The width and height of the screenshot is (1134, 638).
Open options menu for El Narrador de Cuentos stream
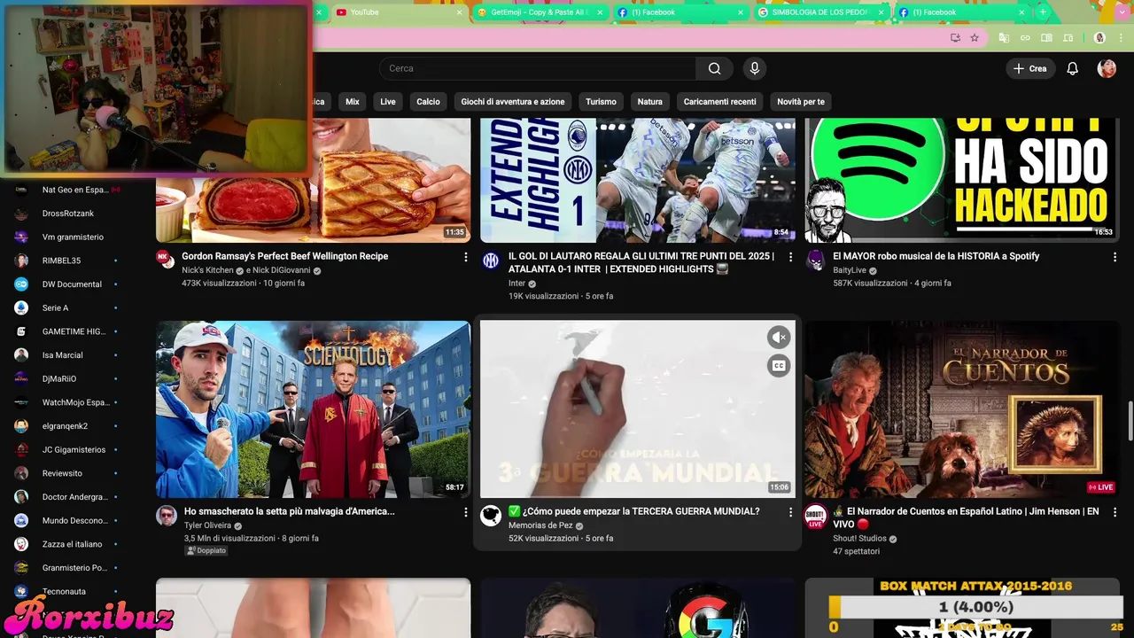tap(1115, 512)
